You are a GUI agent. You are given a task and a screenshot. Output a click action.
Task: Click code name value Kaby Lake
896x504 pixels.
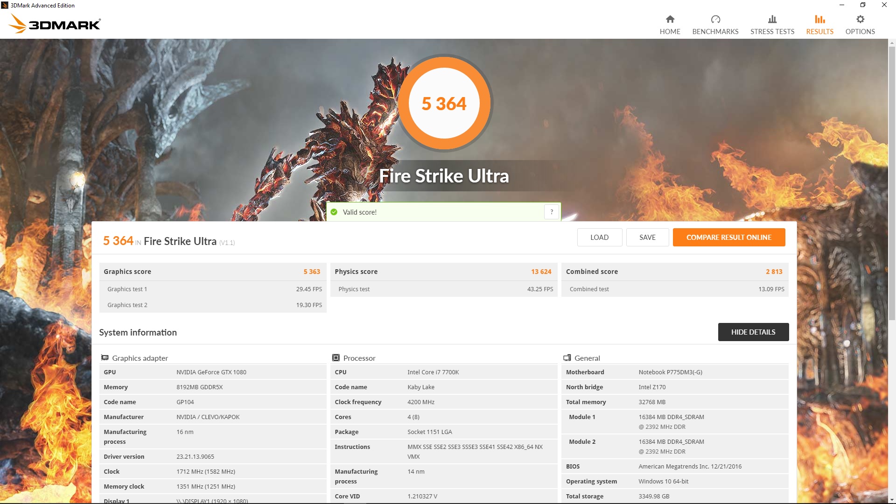tap(421, 387)
